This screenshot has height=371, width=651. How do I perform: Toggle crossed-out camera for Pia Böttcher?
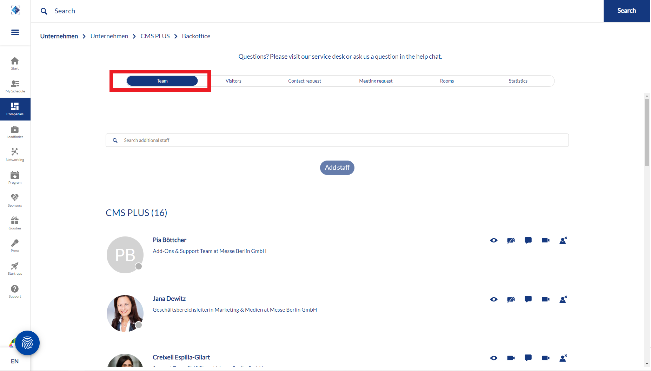pos(511,241)
